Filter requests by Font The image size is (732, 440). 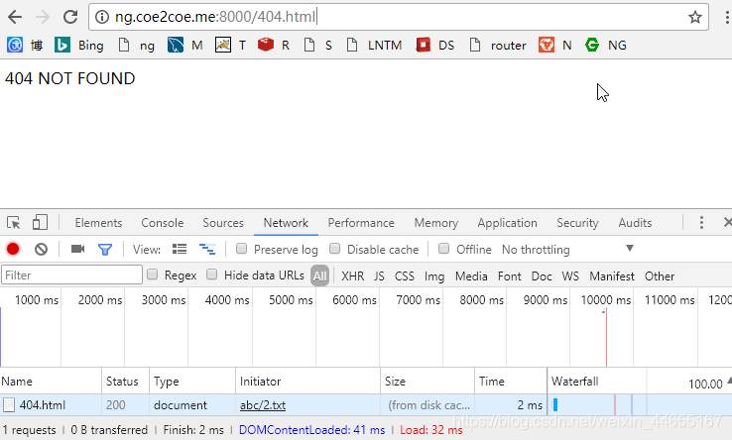point(509,276)
